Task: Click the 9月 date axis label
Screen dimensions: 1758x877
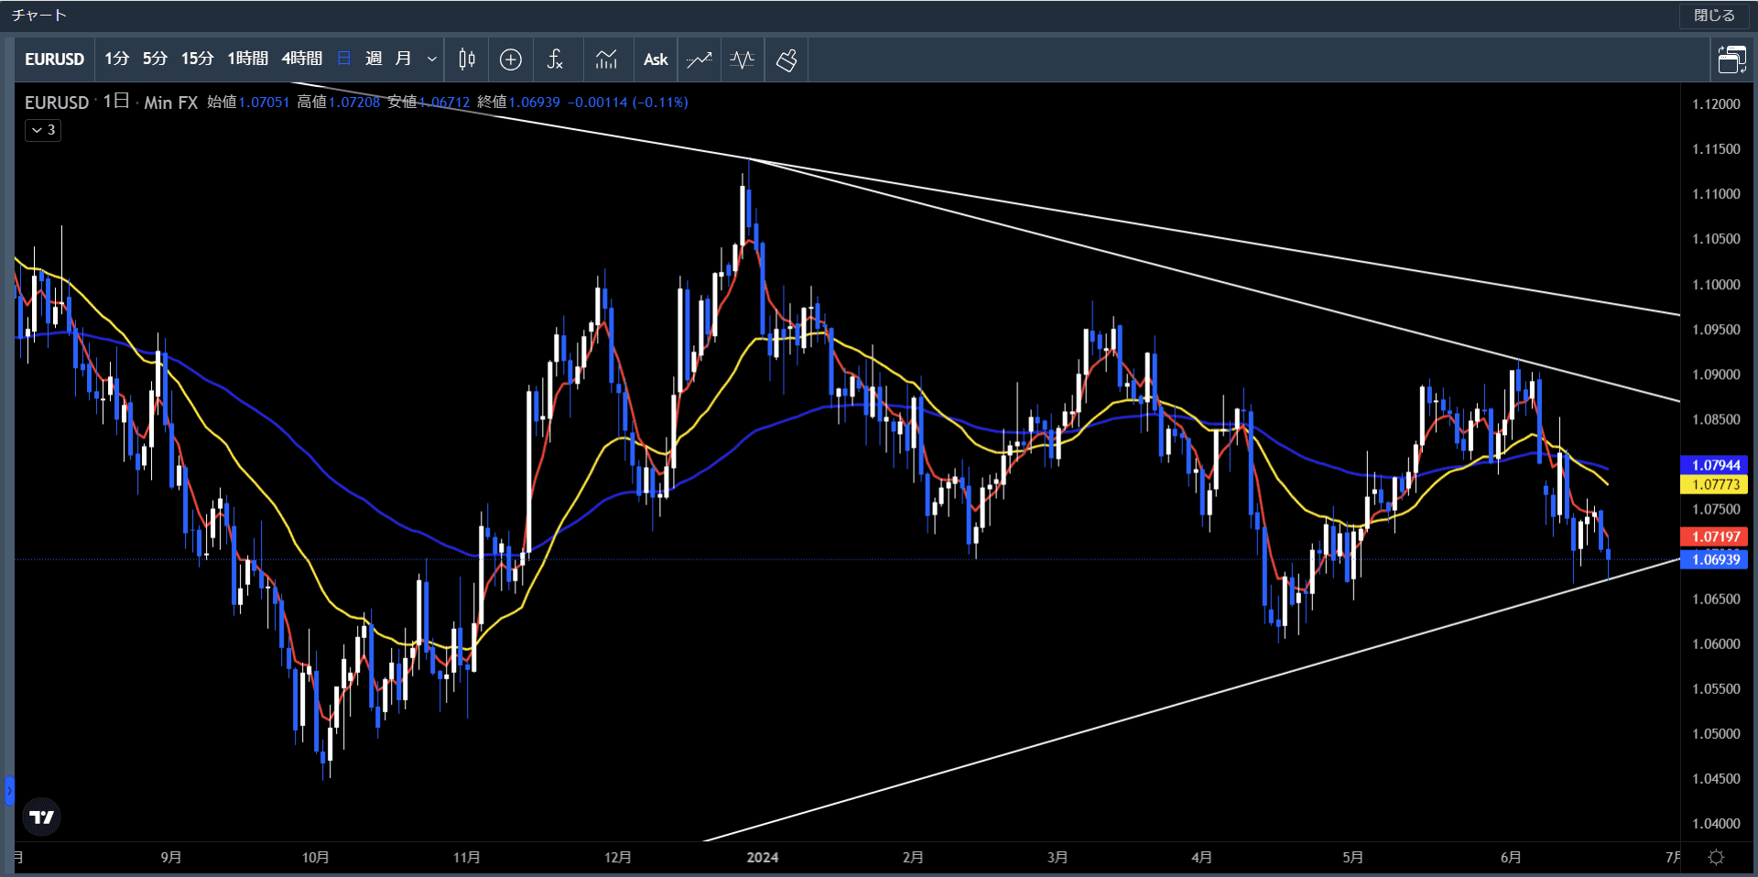Action: point(171,858)
